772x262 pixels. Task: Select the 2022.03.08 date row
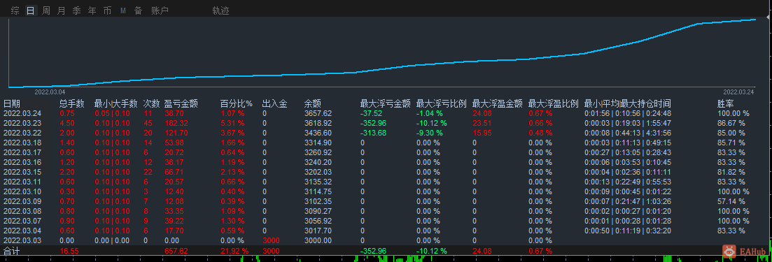[22, 211]
